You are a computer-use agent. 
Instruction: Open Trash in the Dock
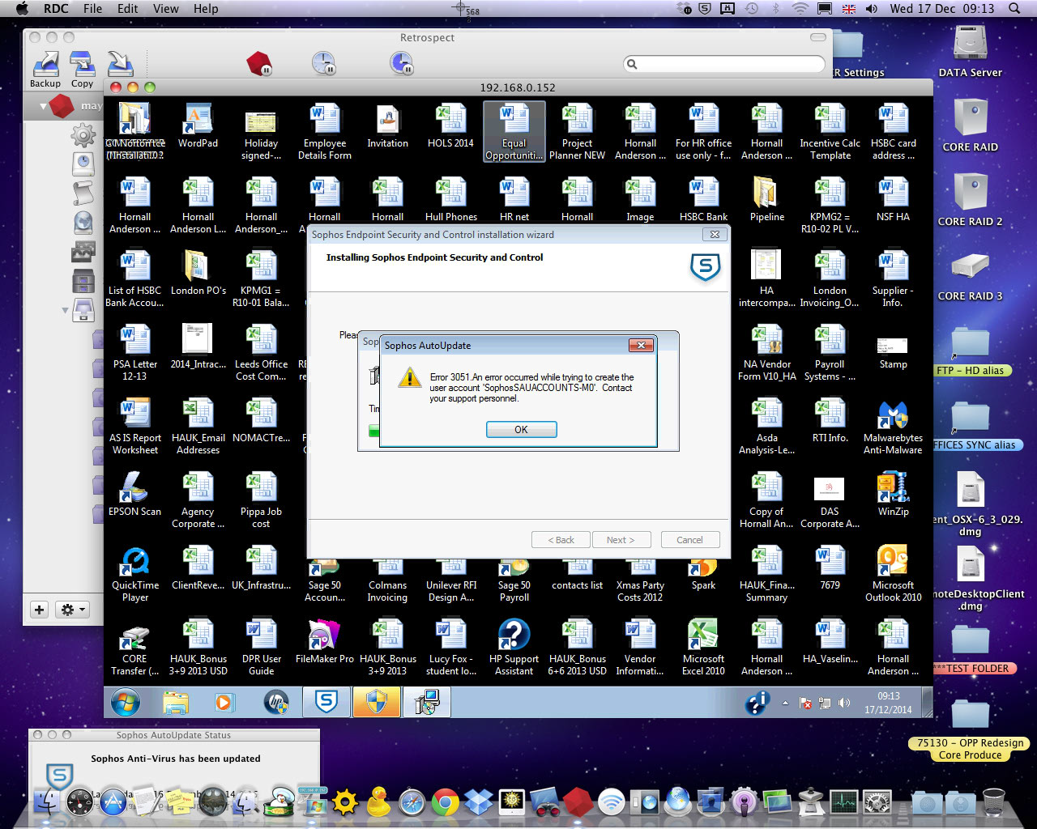(x=993, y=801)
